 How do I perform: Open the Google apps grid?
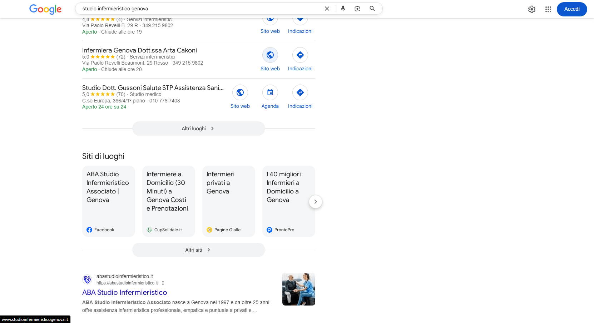548,9
